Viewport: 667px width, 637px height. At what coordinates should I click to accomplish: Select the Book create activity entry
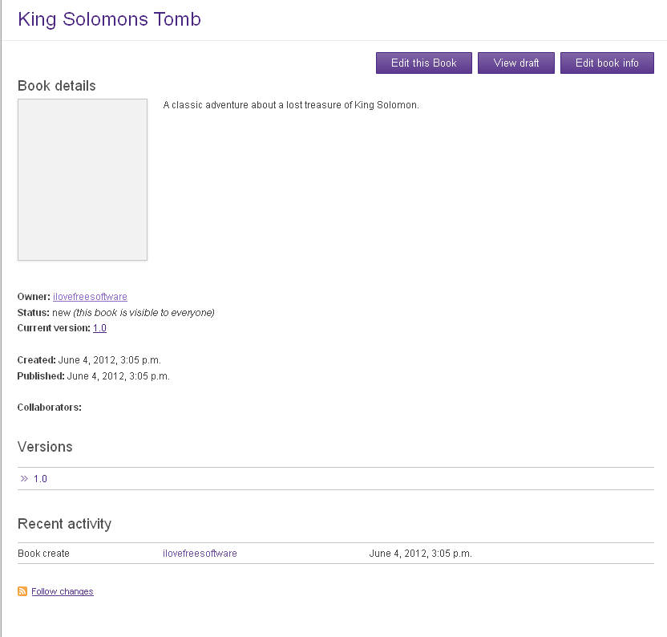pyautogui.click(x=43, y=554)
